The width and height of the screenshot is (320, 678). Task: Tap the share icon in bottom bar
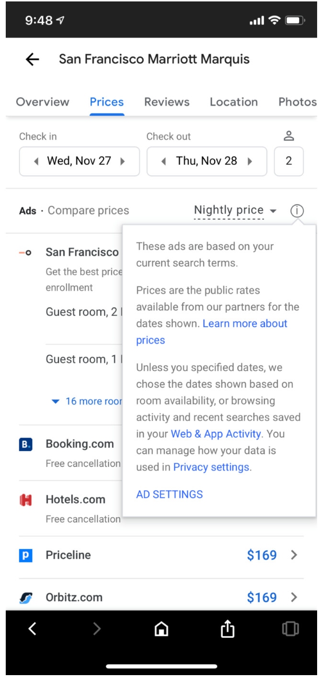[x=228, y=629]
